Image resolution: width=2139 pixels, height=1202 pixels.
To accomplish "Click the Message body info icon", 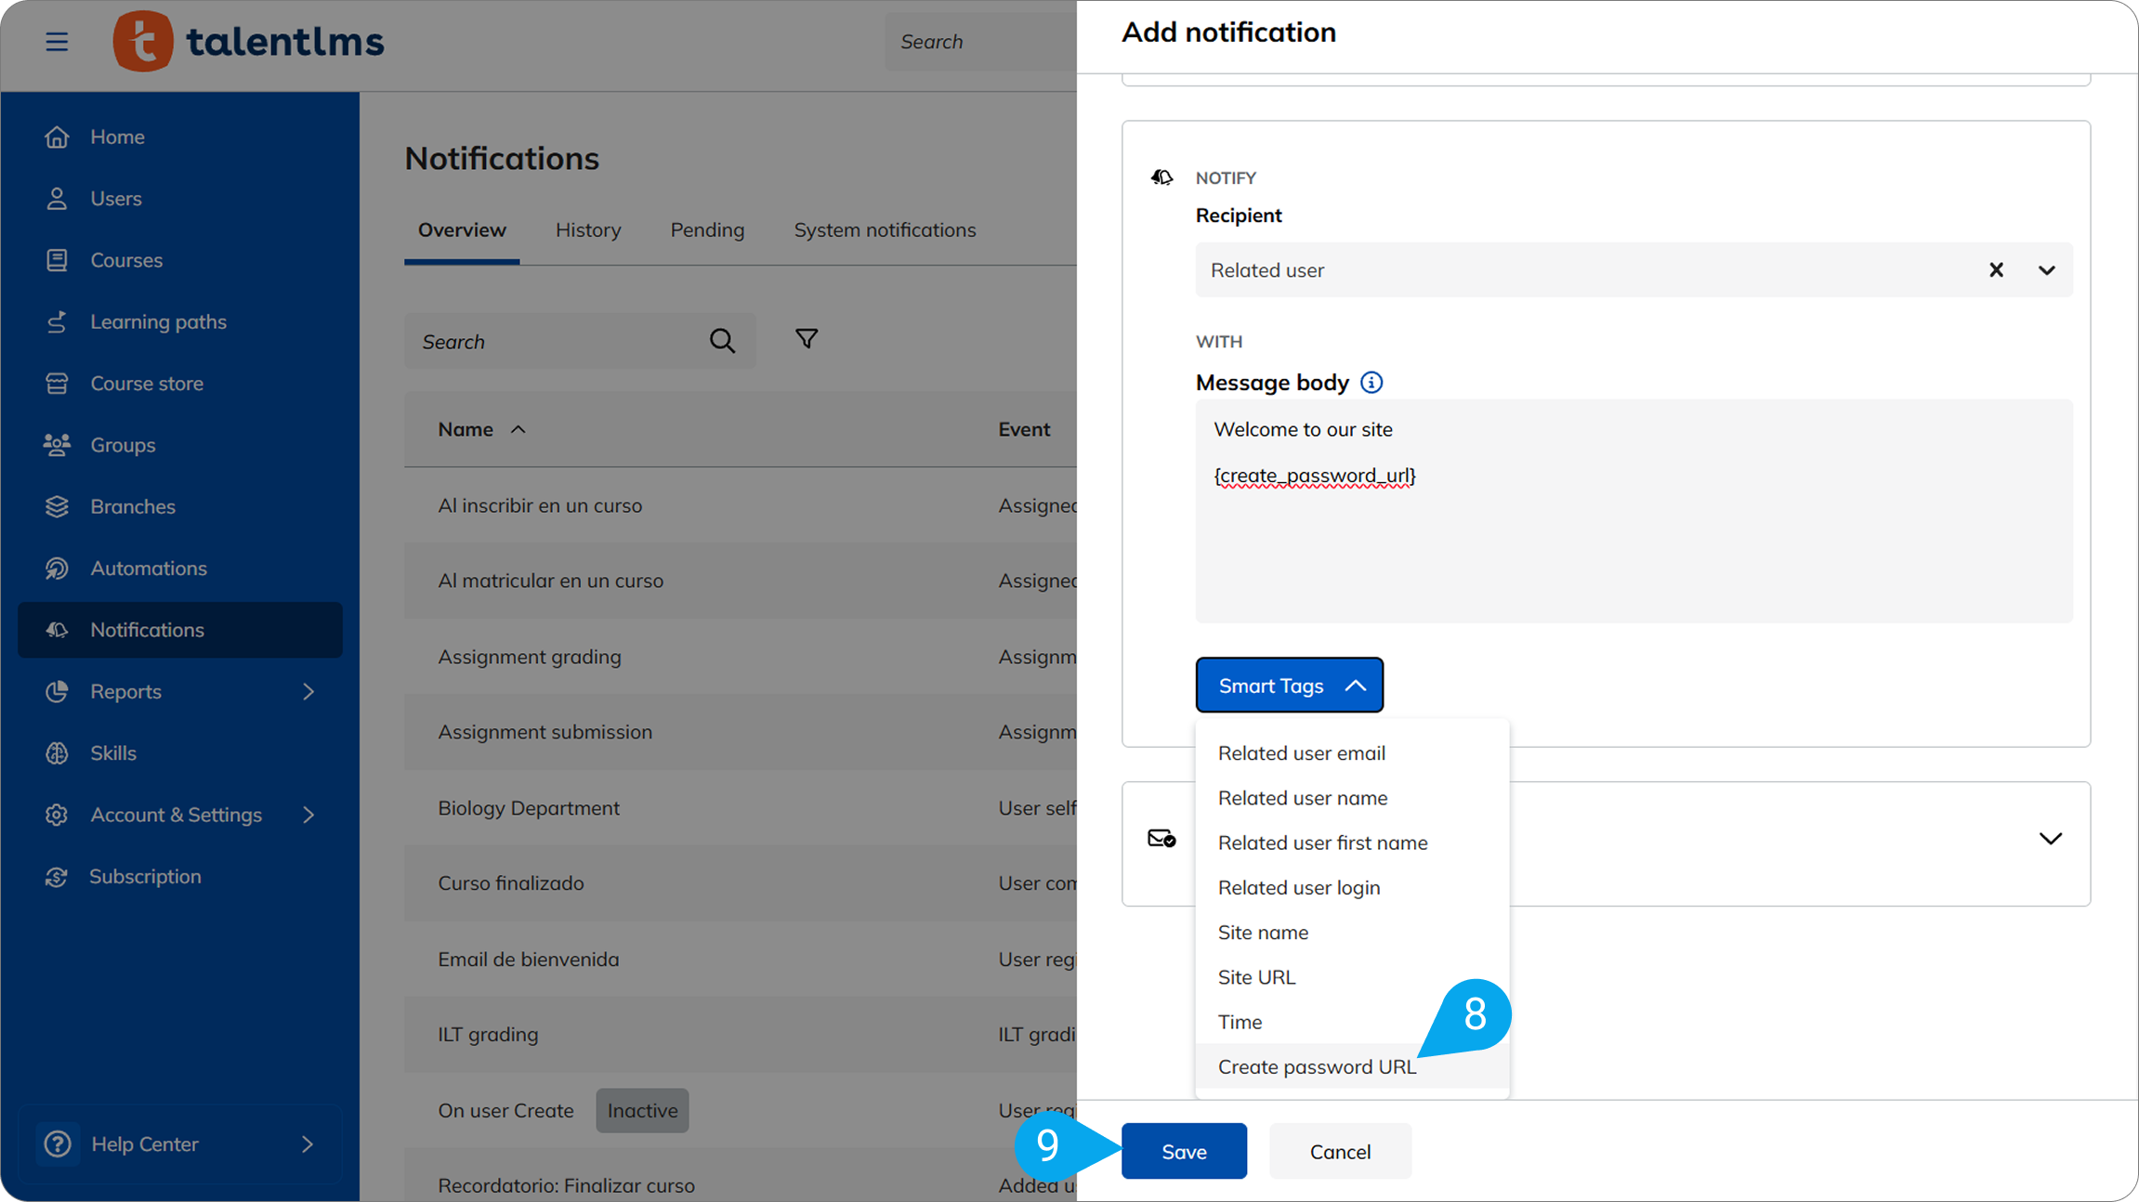I will (1371, 383).
